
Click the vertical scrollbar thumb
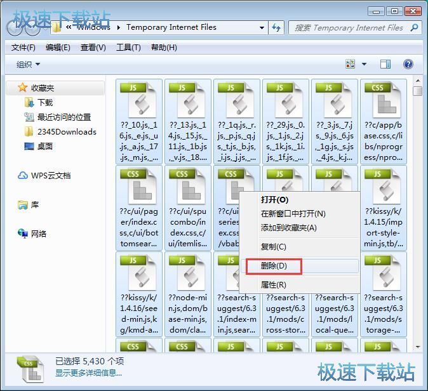(x=418, y=91)
